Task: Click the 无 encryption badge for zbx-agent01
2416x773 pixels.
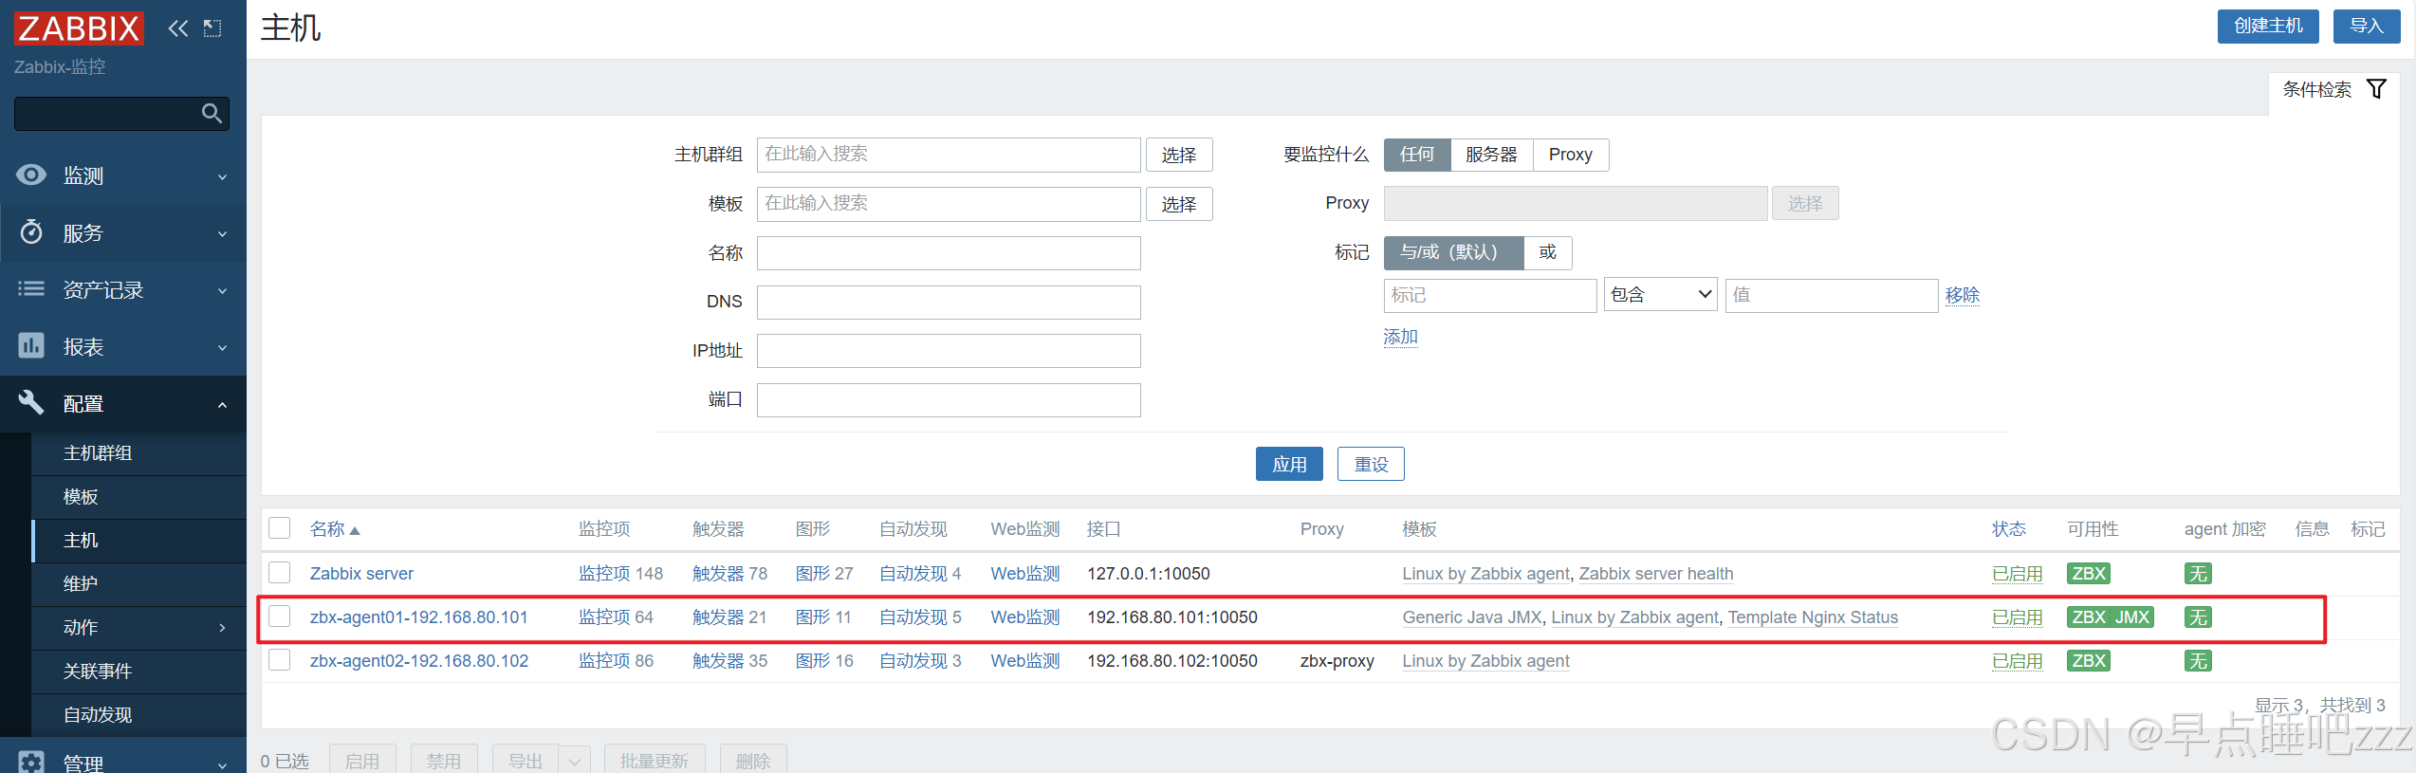Action: point(2198,617)
